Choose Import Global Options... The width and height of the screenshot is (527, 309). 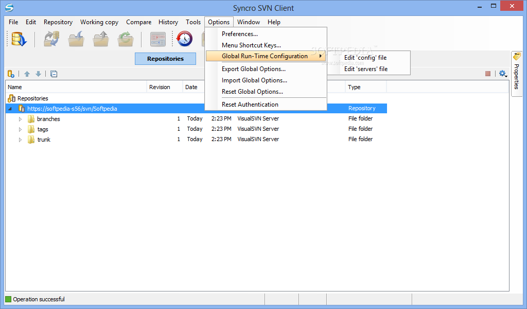(x=266, y=80)
